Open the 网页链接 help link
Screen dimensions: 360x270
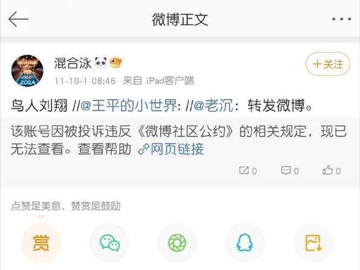[171, 149]
